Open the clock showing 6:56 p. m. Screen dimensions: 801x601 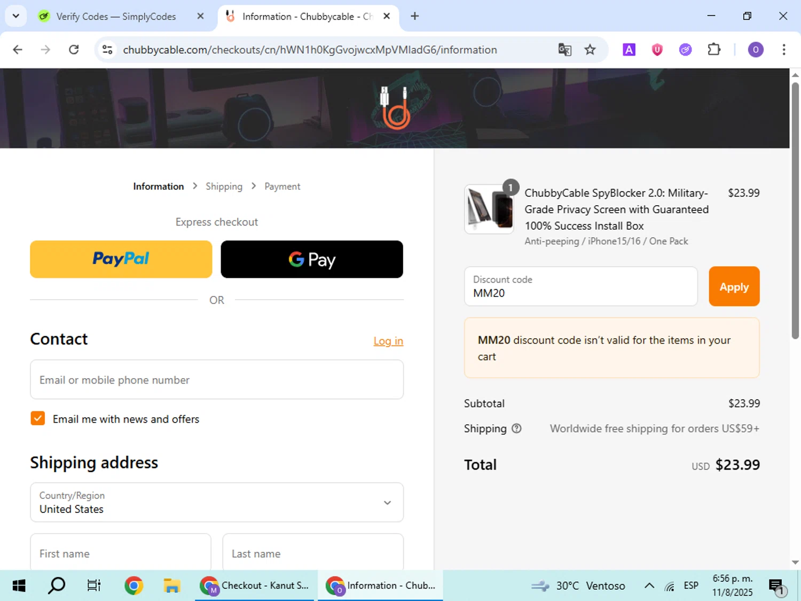tap(733, 586)
